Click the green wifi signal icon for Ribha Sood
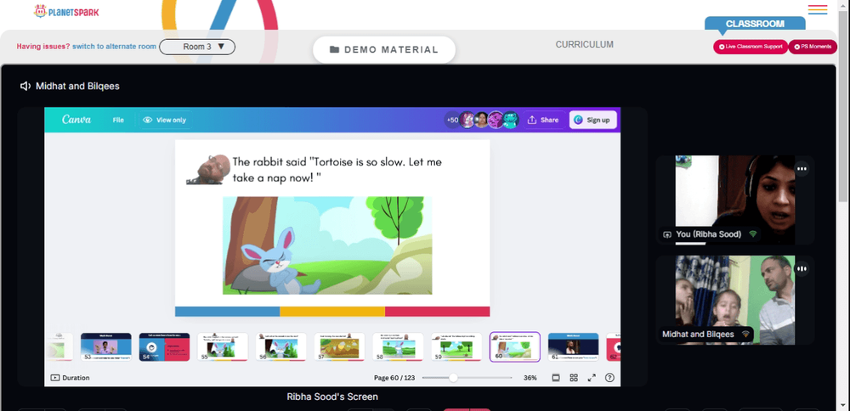 tap(752, 234)
